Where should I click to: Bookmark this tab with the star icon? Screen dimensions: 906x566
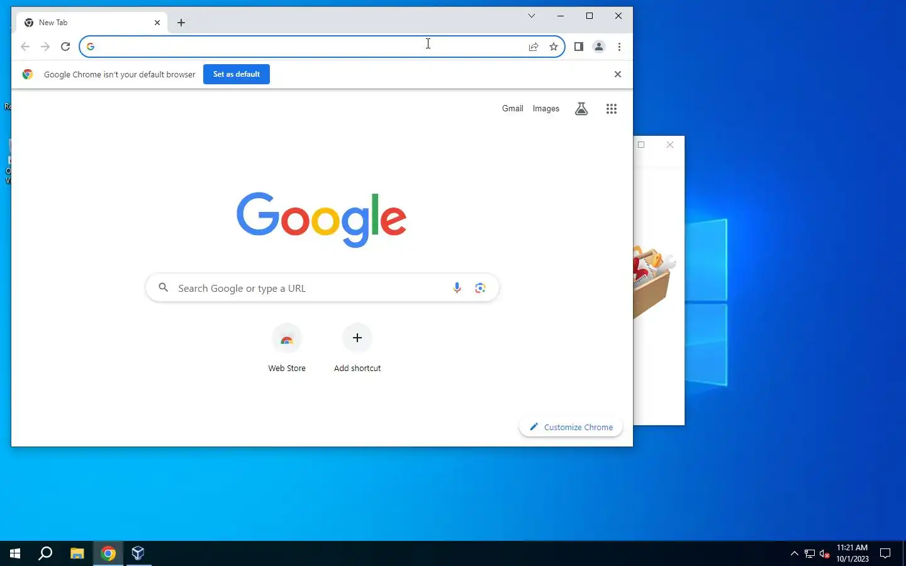point(554,47)
